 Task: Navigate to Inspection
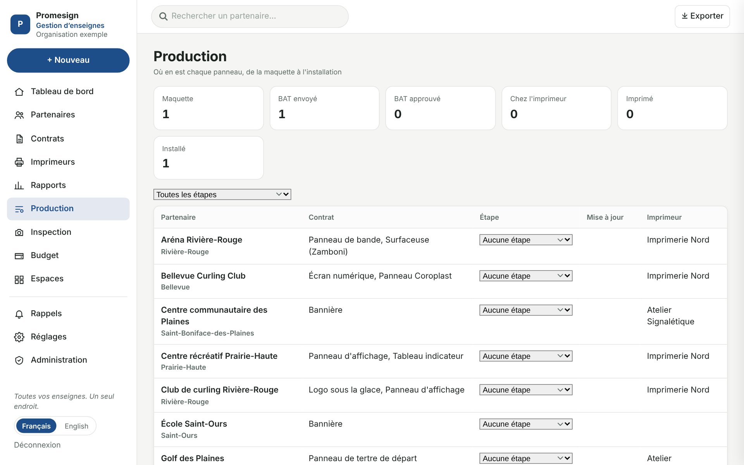click(68, 232)
